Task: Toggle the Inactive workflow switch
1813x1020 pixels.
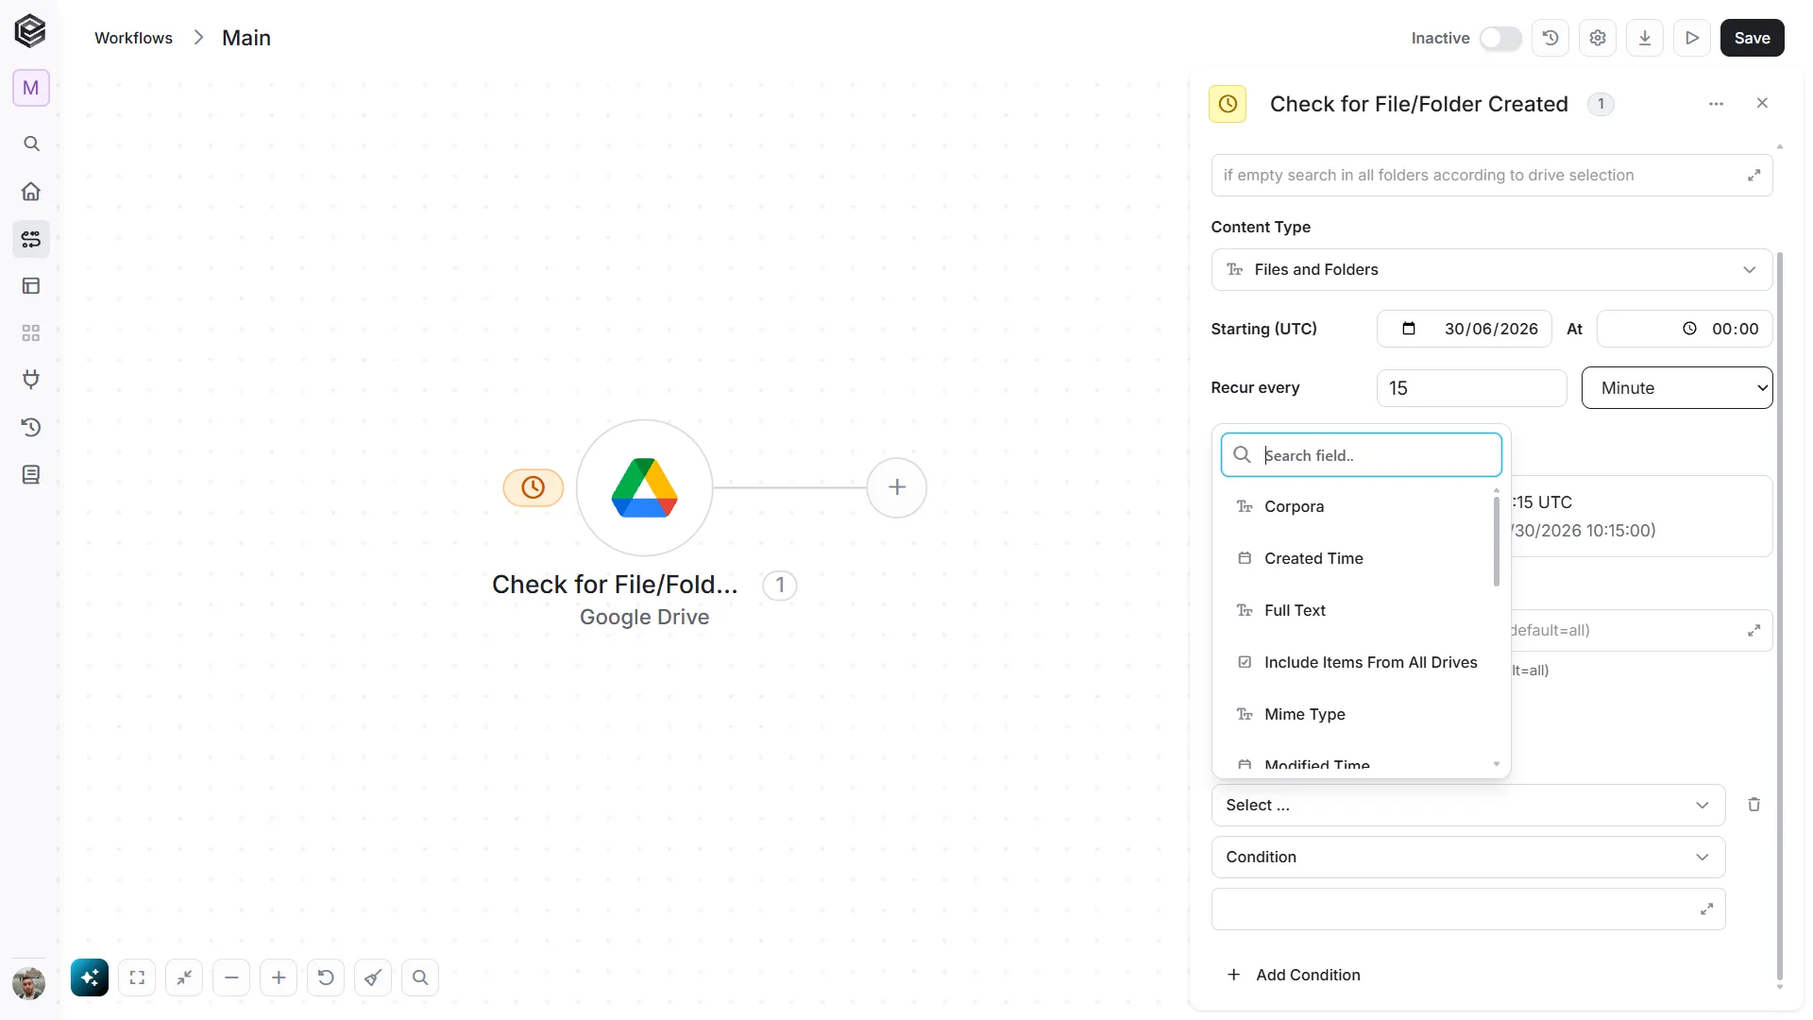Action: pyautogui.click(x=1500, y=38)
